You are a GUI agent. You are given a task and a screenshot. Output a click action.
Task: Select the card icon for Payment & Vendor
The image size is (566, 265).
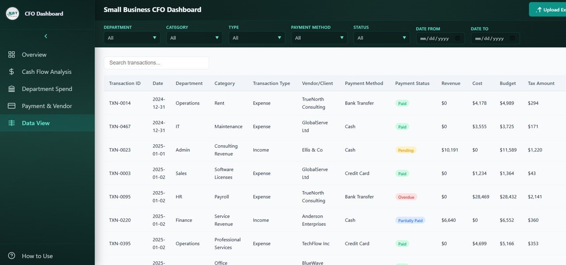[x=12, y=106]
